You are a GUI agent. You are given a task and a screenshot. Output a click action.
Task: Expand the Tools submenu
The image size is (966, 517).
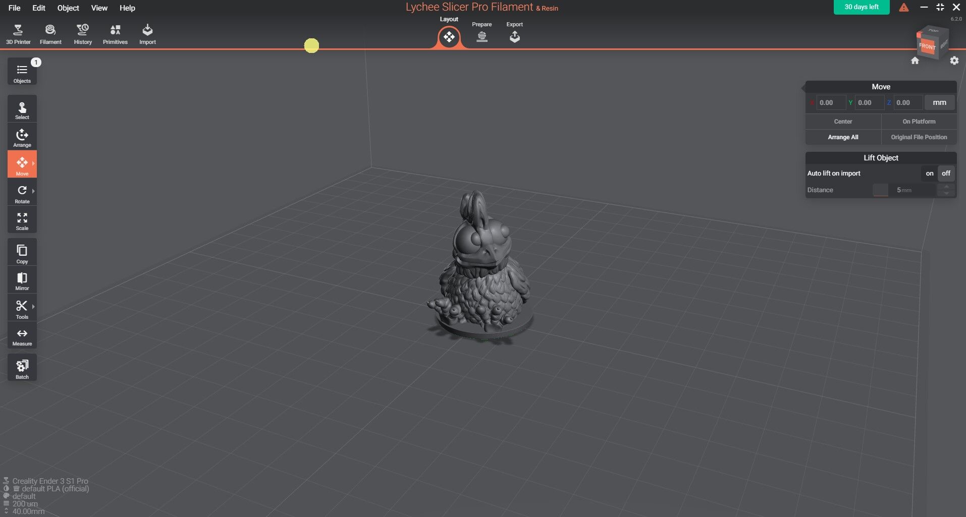pos(34,306)
